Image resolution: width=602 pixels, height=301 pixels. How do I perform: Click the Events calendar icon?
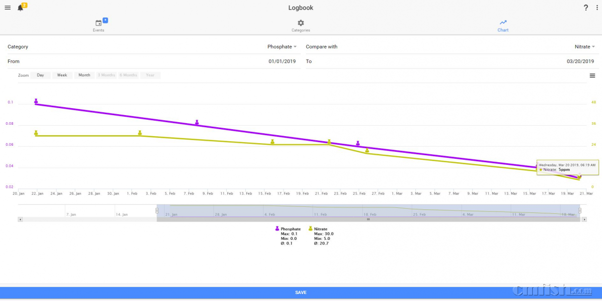click(x=98, y=23)
